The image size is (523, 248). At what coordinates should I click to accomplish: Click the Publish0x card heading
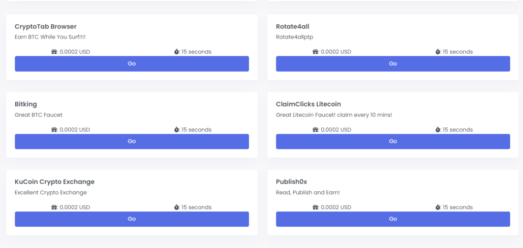point(292,182)
